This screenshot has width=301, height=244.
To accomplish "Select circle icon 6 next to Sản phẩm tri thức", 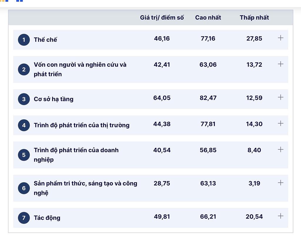I will click(24, 188).
